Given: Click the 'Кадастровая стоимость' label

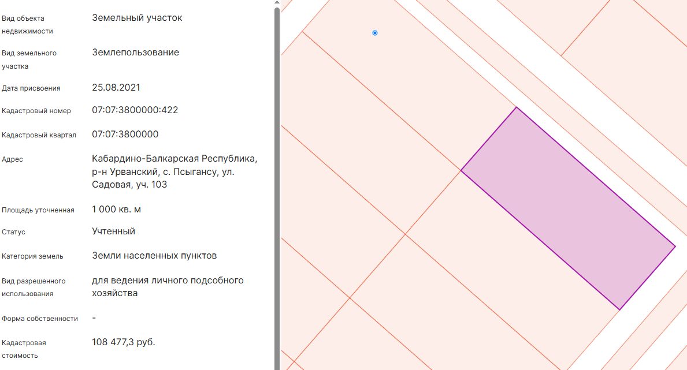Looking at the screenshot, I should [x=24, y=349].
